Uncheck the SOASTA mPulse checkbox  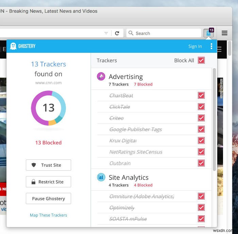tap(201, 219)
